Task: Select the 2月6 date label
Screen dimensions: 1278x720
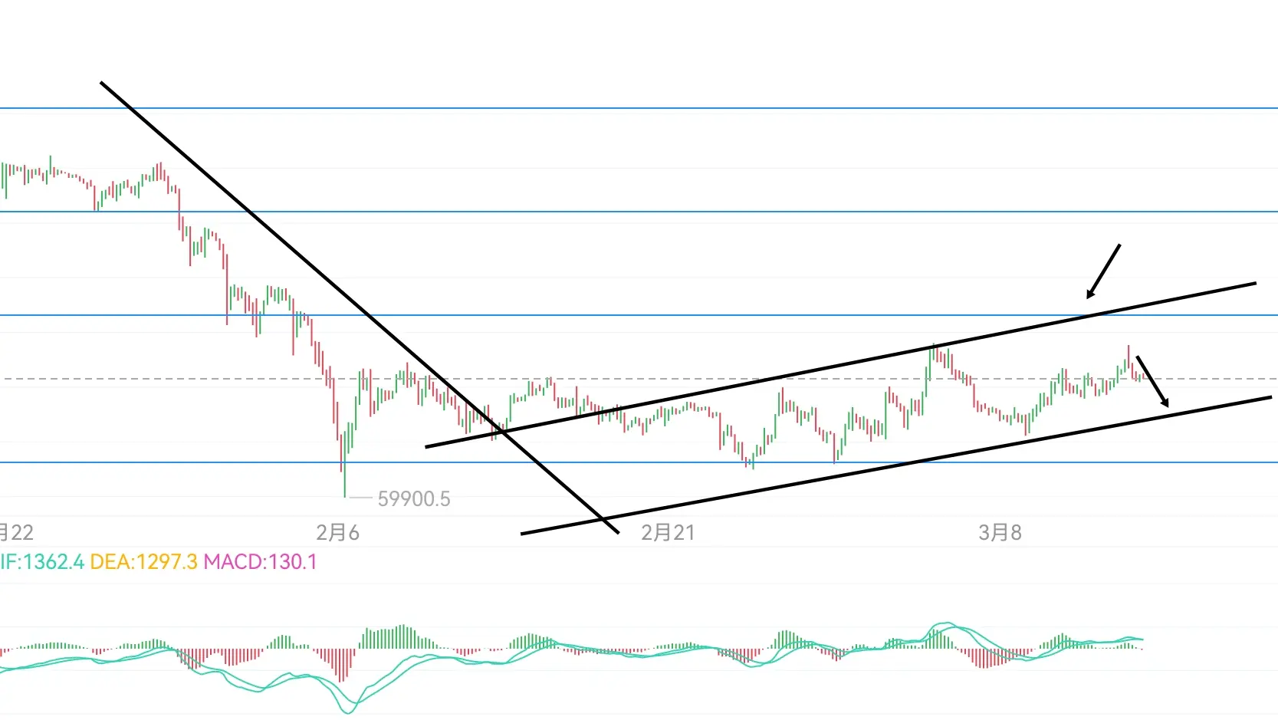Action: (337, 533)
